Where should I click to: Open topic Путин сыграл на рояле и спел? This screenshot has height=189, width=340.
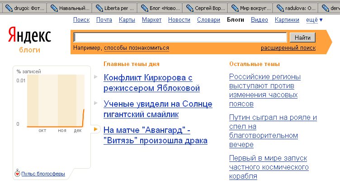tap(273, 131)
